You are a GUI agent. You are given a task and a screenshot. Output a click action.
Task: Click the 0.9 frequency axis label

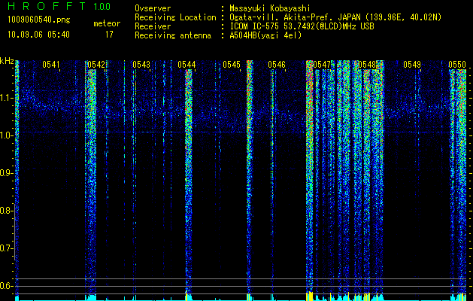pos(7,173)
